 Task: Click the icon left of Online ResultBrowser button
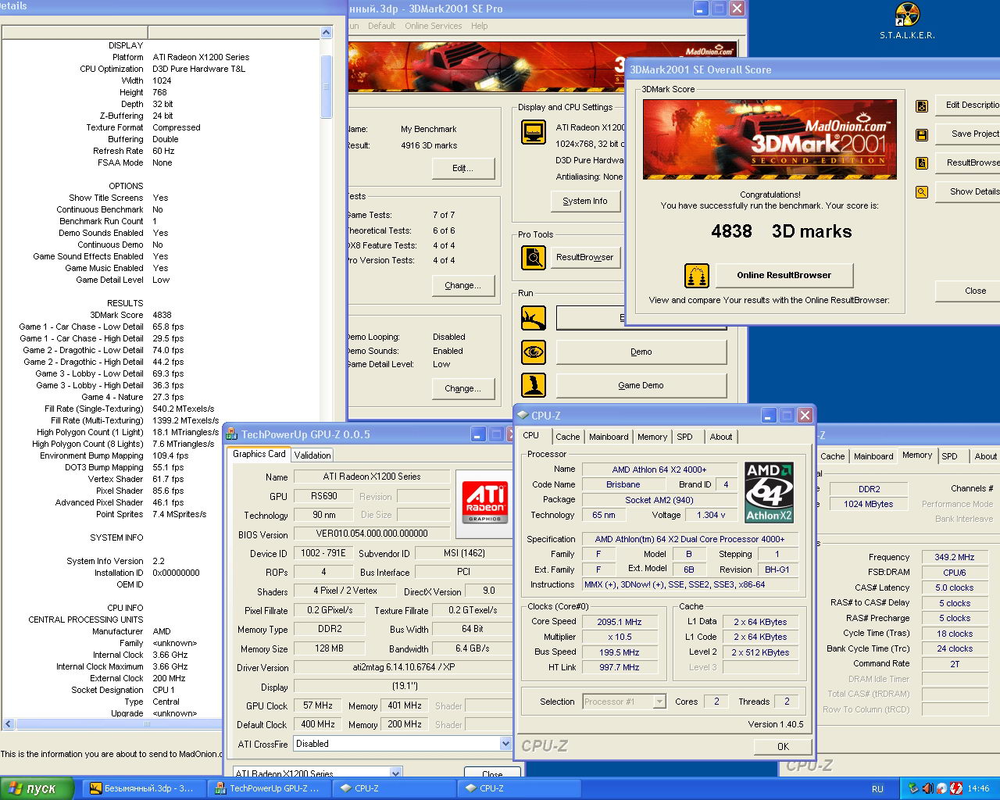coord(697,276)
